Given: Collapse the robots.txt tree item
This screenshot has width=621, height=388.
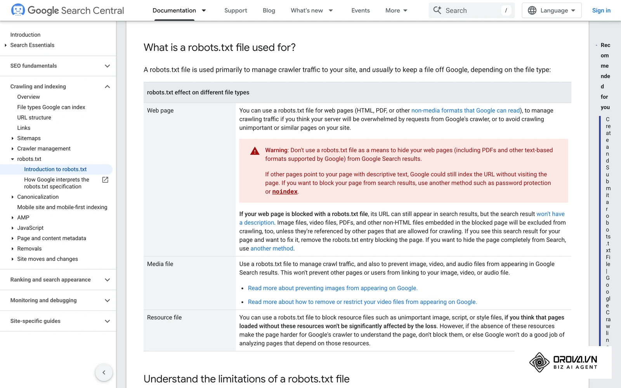Looking at the screenshot, I should (x=12, y=159).
